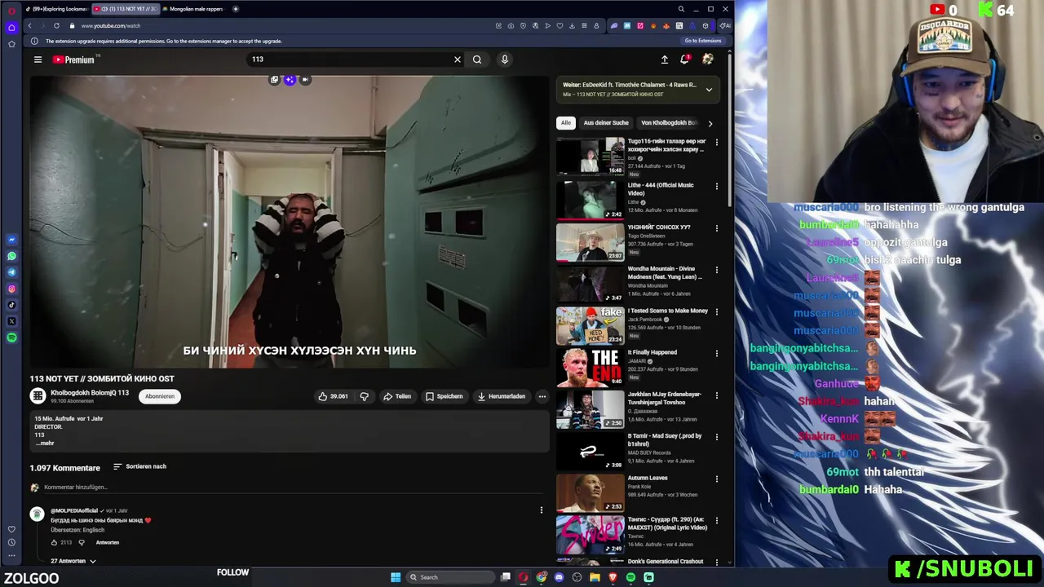Screen dimensions: 1044x587
Task: Save video with Speichern button
Action: pyautogui.click(x=445, y=396)
